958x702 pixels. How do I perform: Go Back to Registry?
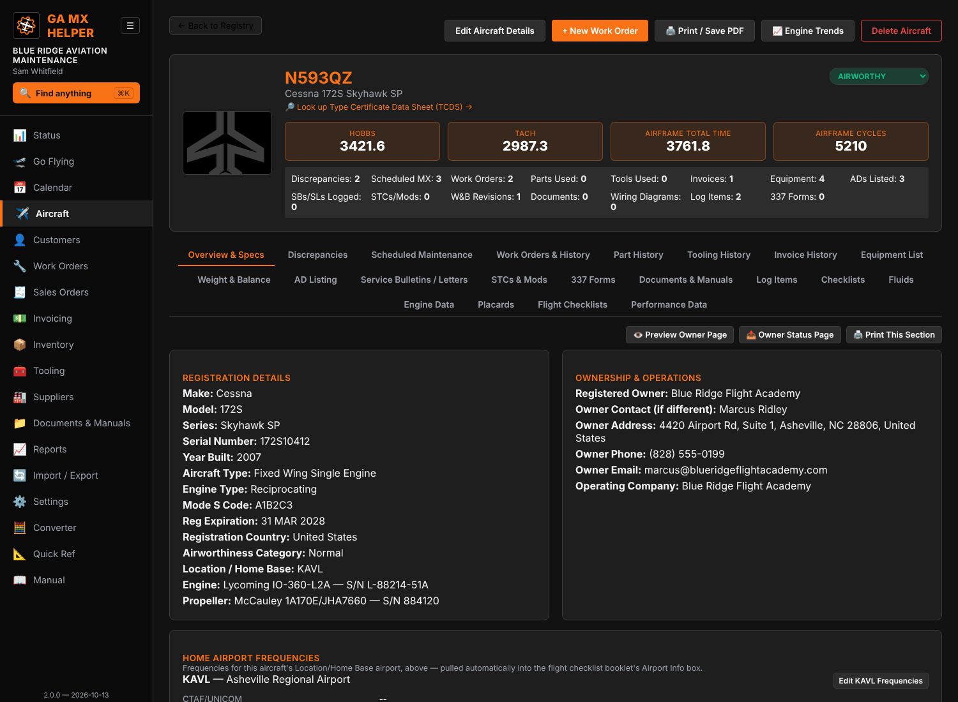(215, 26)
